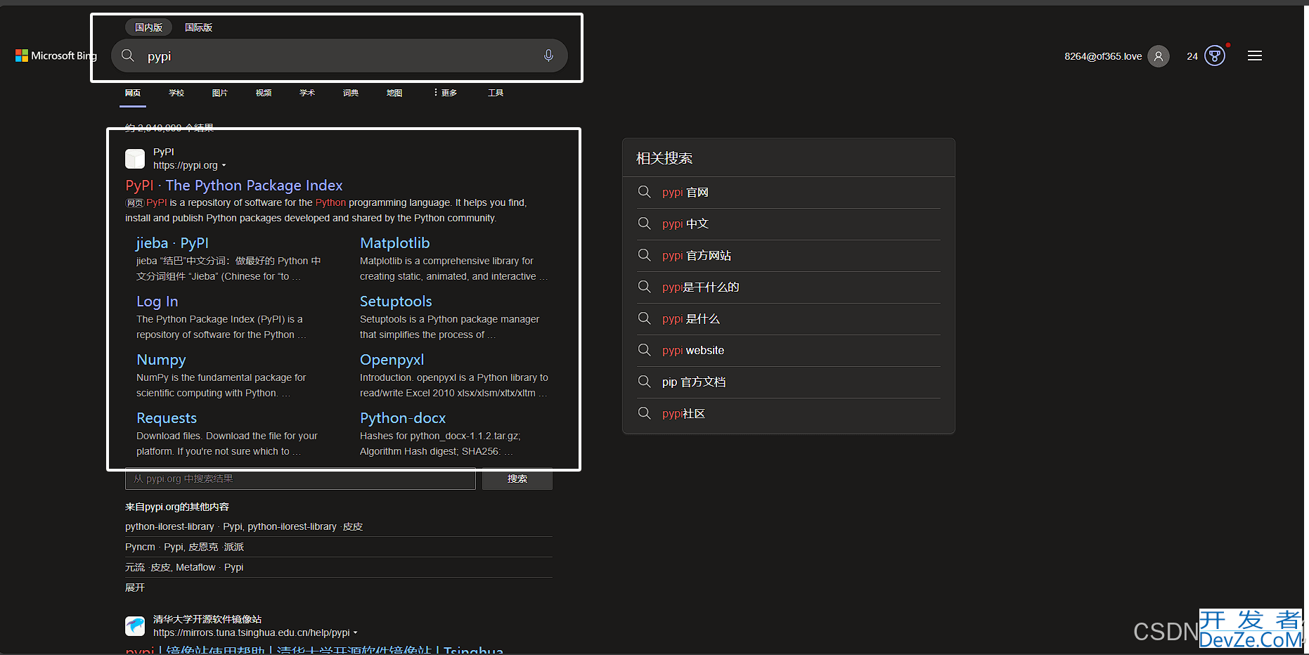Open the Python-docx sublink
Viewport: 1309px width, 655px height.
(x=403, y=418)
